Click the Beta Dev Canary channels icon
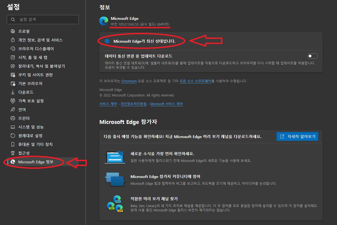337x225 pixels. [x=115, y=204]
